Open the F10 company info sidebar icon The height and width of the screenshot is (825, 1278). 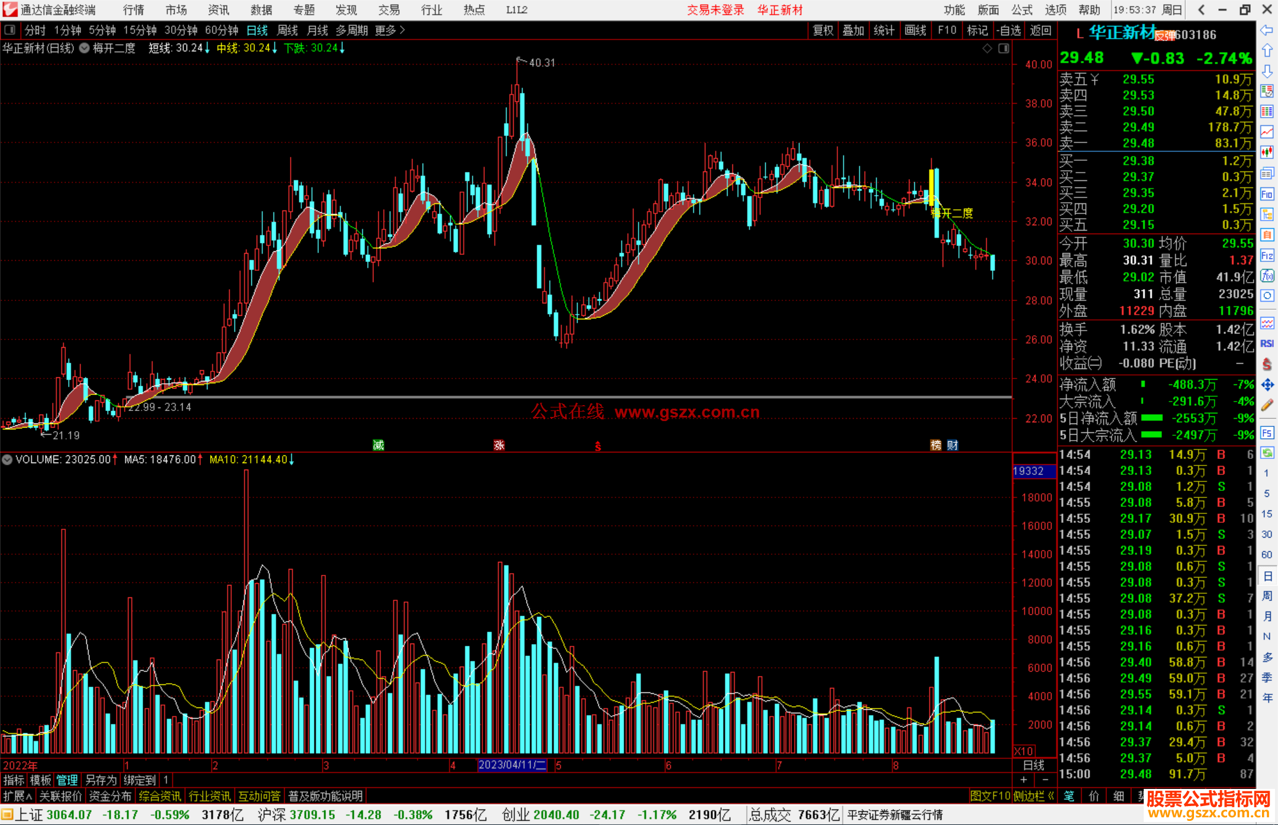[x=1267, y=194]
